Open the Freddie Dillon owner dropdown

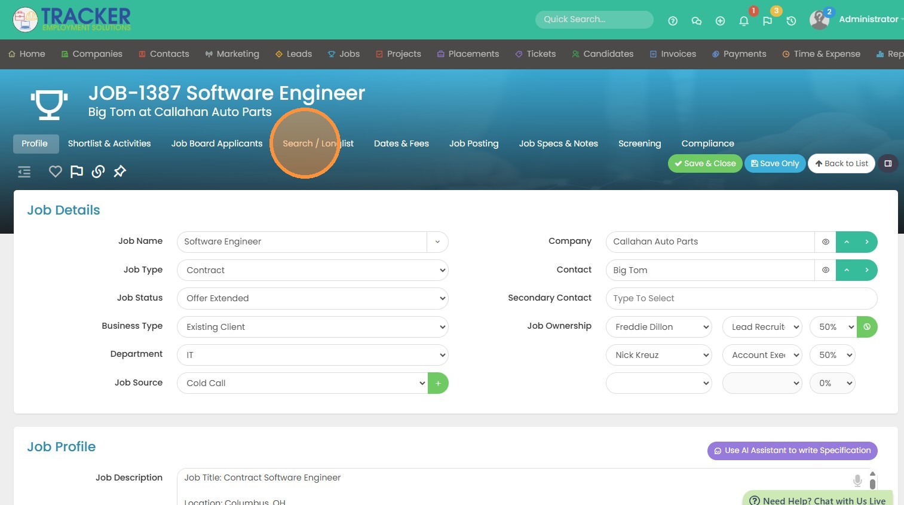point(659,327)
